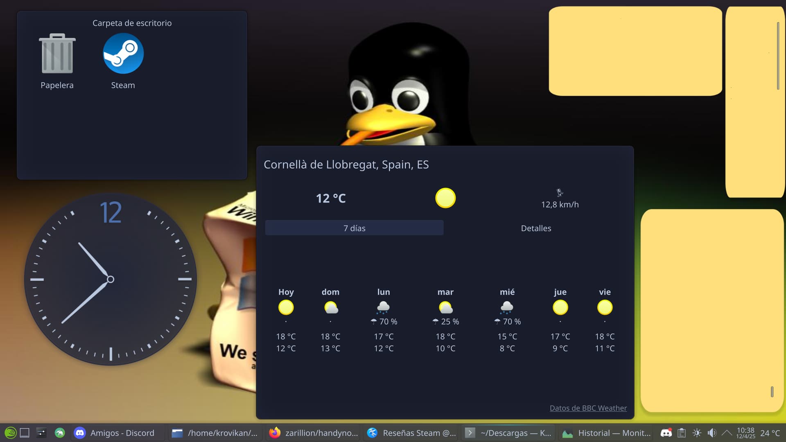The image size is (786, 442).
Task: Open the system settings sliders icon in the taskbar
Action: [41, 433]
